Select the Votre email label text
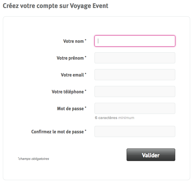The height and width of the screenshot is (183, 193). click(x=72, y=75)
